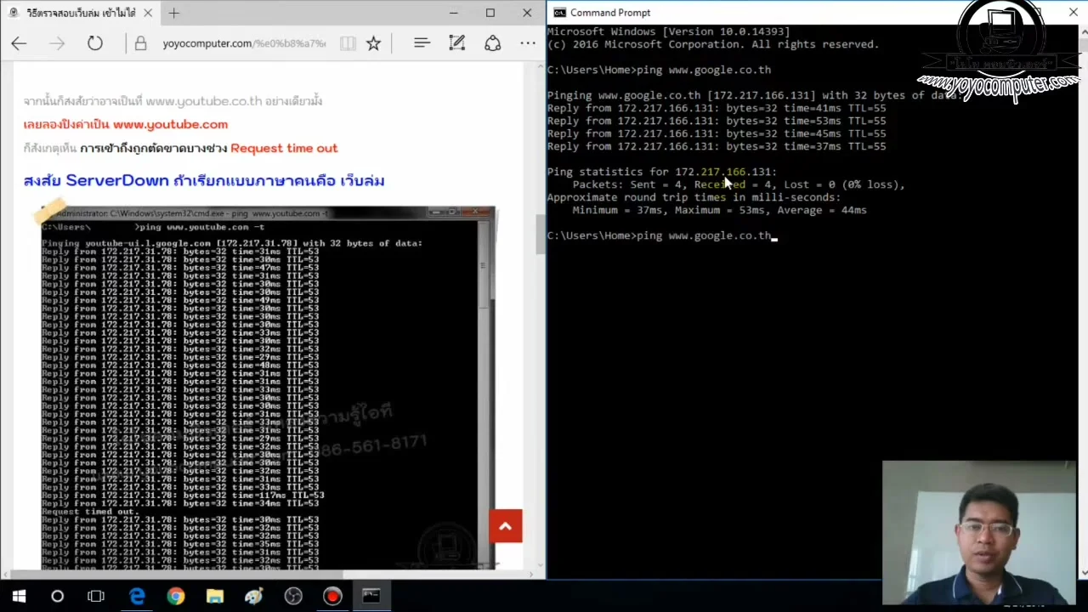Click the Edge forward arrow
Screen dimensions: 1088x612
point(57,43)
